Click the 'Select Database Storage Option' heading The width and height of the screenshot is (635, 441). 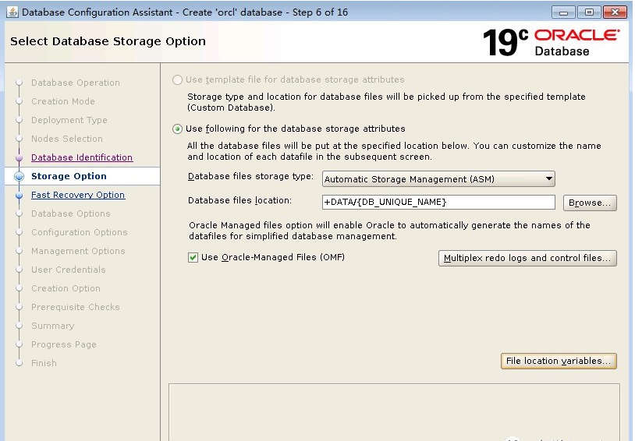[x=108, y=41]
